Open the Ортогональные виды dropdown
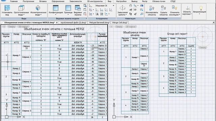The height and width of the screenshot is (121, 216). click(21, 10)
